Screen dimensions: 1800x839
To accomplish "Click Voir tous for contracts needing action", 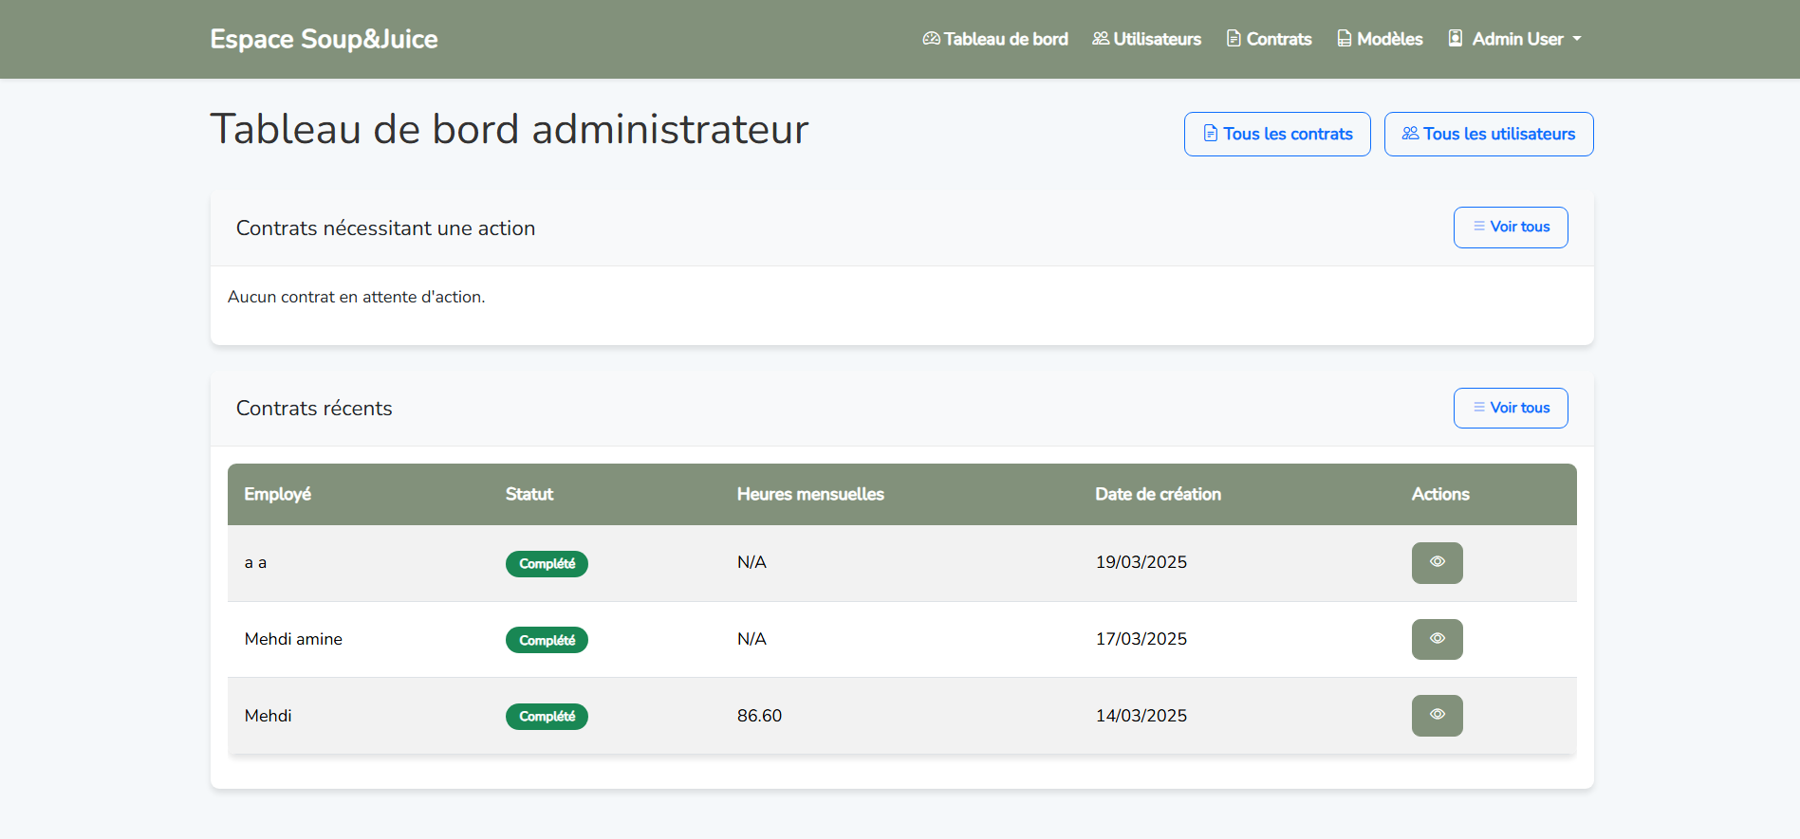I will 1511,228.
